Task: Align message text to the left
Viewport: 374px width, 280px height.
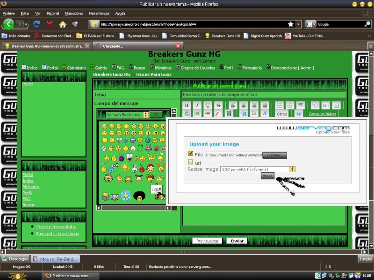Action: 233,105
